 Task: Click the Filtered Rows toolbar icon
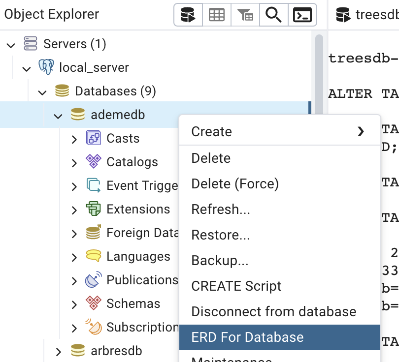(245, 15)
